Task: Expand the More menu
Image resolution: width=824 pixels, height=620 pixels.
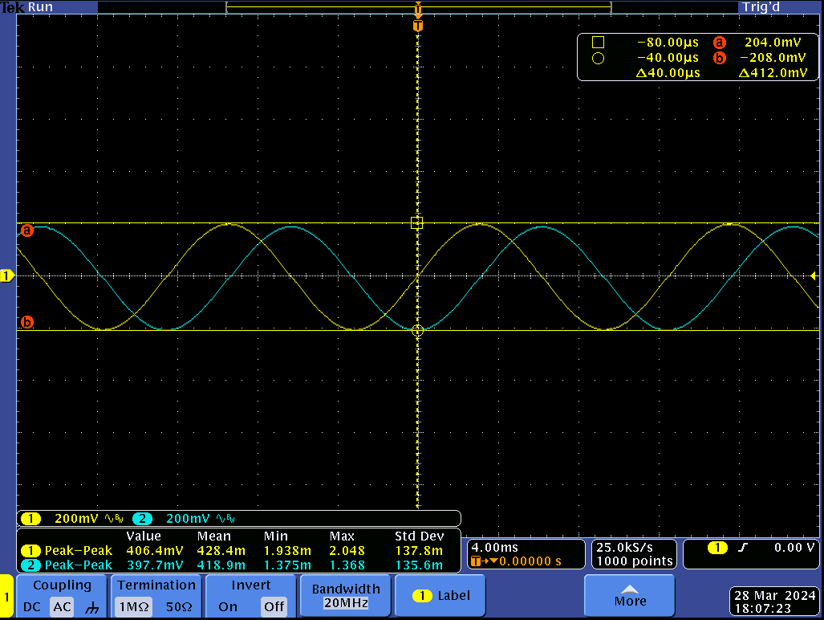Action: (x=630, y=596)
